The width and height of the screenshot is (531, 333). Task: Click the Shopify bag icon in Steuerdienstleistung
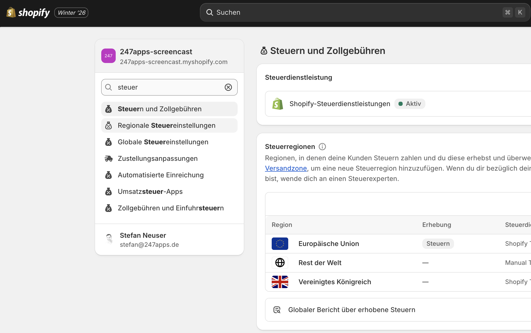(x=278, y=104)
